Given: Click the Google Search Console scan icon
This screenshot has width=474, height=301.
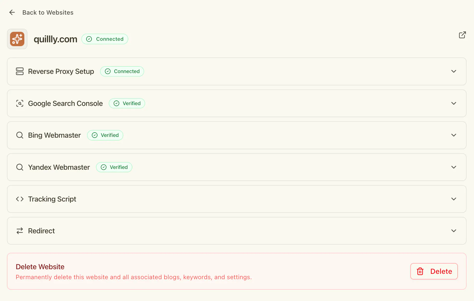Looking at the screenshot, I should click(x=20, y=103).
